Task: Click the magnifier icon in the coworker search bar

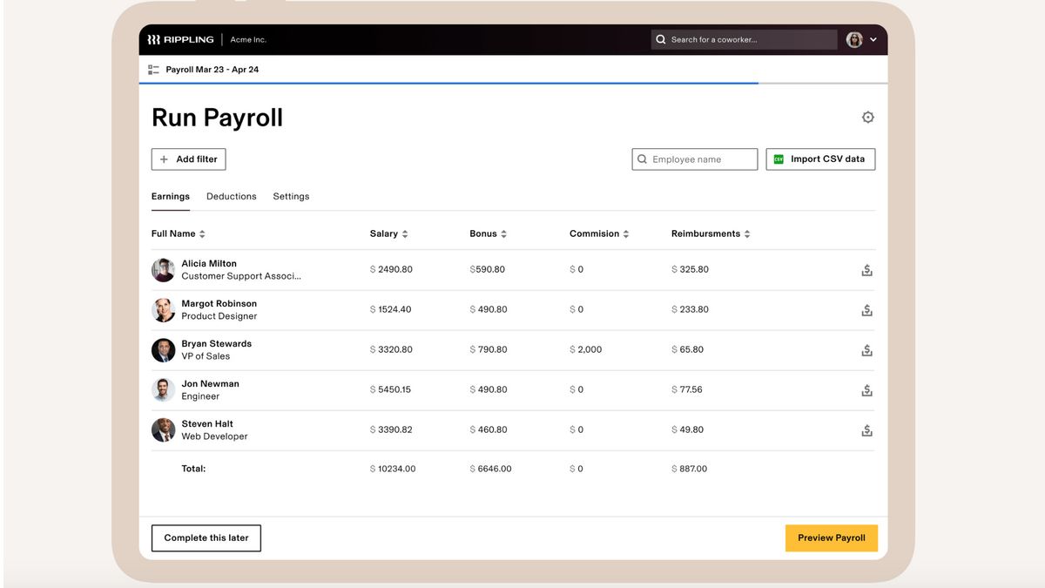Action: click(x=662, y=38)
